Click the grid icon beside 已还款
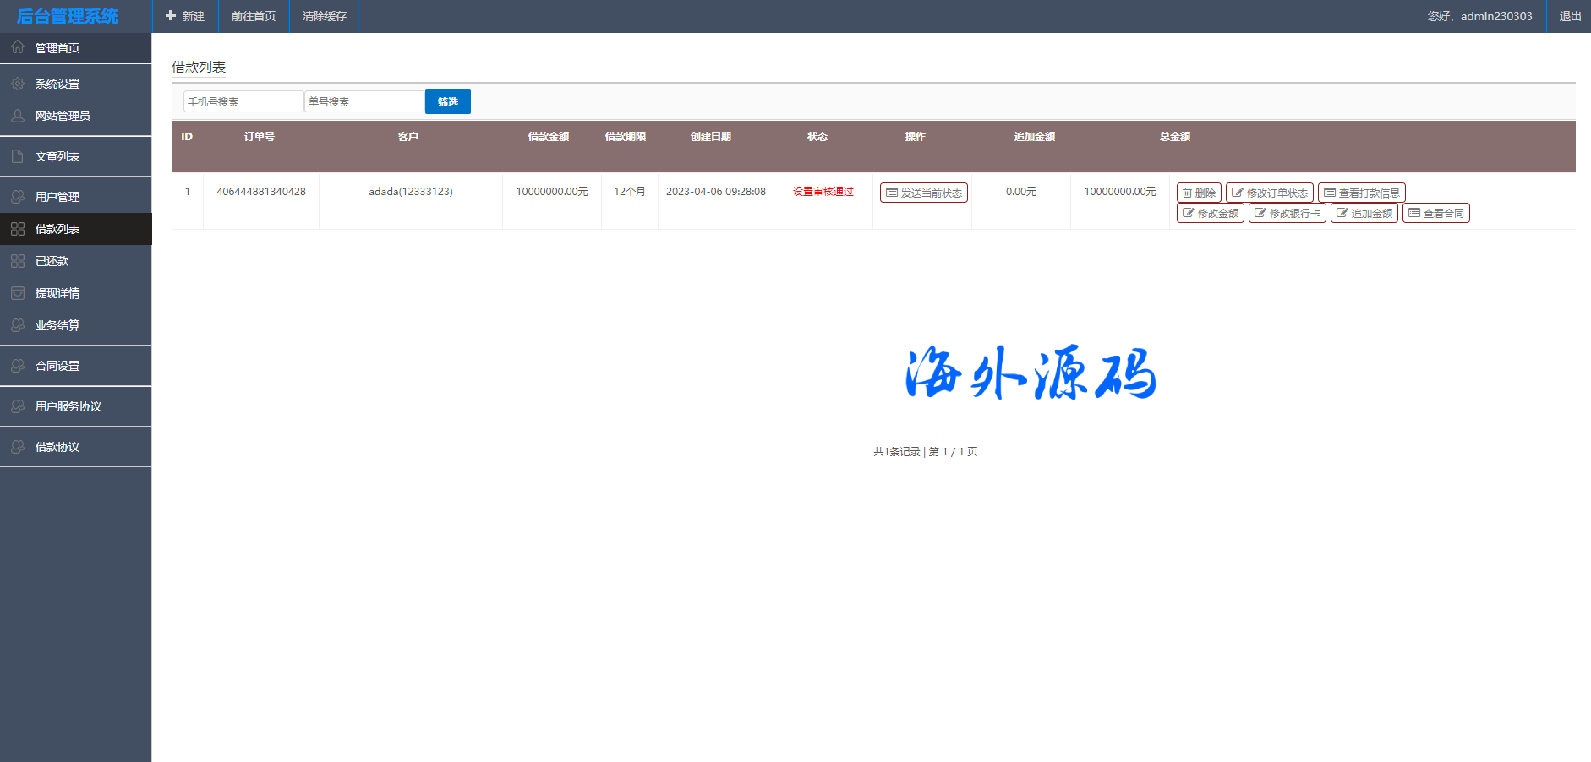 click(x=18, y=261)
